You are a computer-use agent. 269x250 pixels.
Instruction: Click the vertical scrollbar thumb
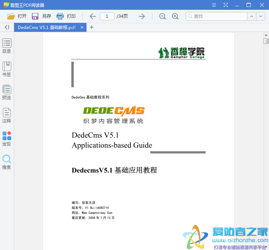pos(266,41)
